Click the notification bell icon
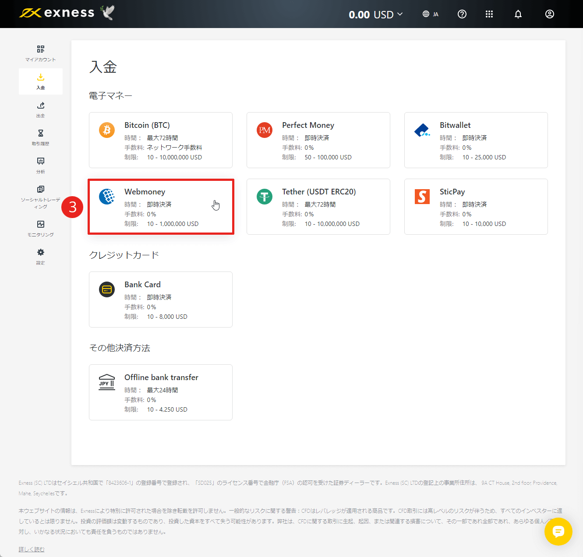The image size is (583, 557). pyautogui.click(x=518, y=14)
